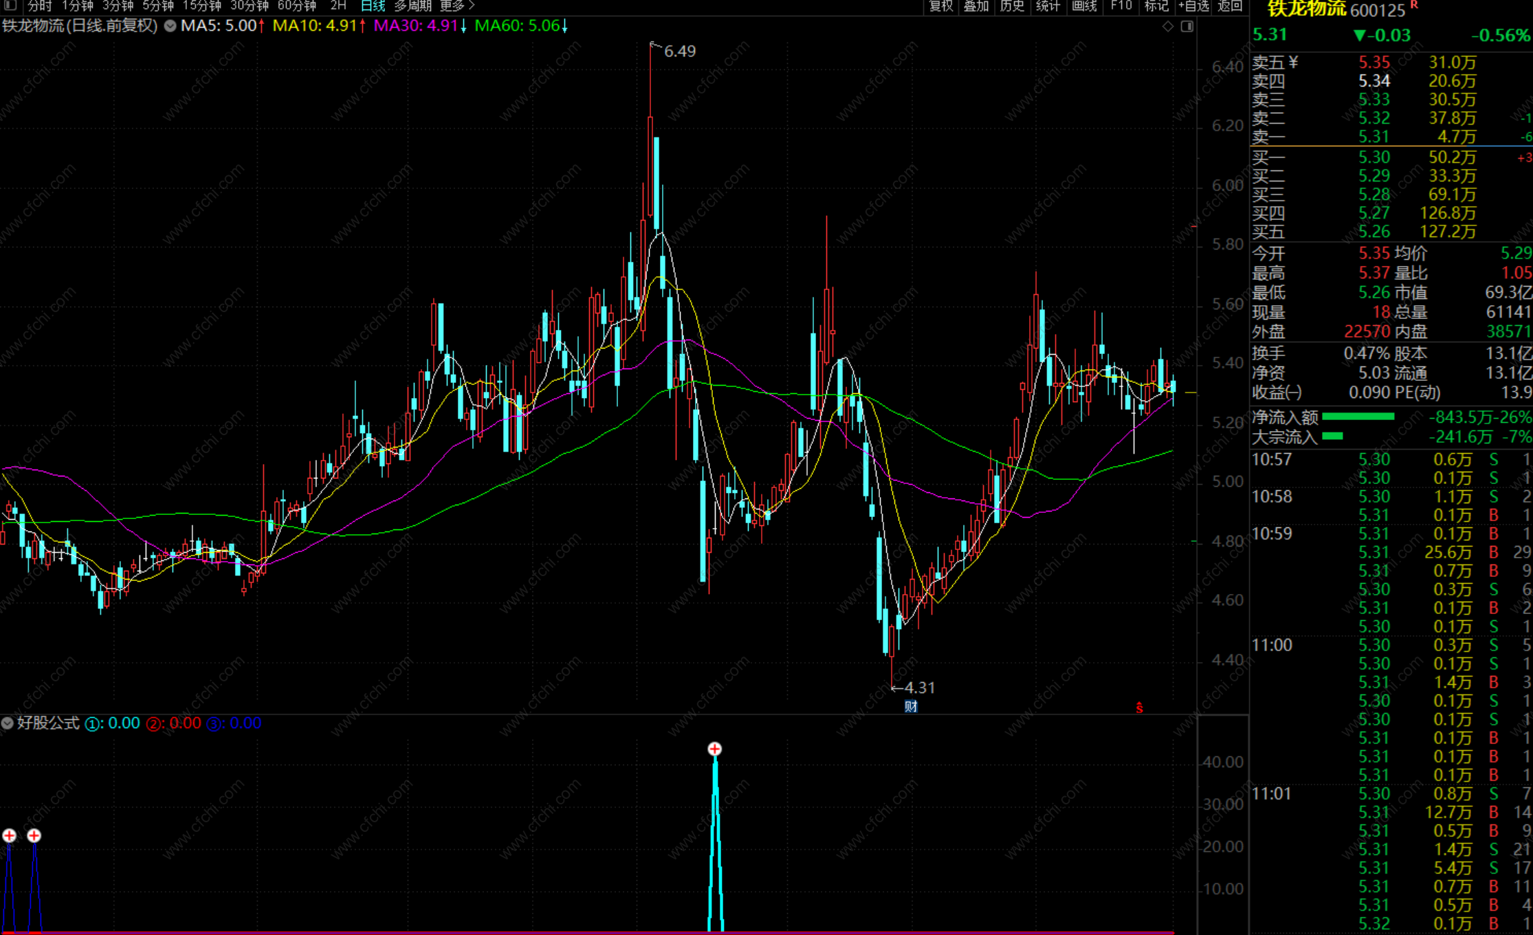Viewport: 1533px width, 935px height.
Task: Click the red plus signal marker at the cyan spike
Action: tap(715, 749)
